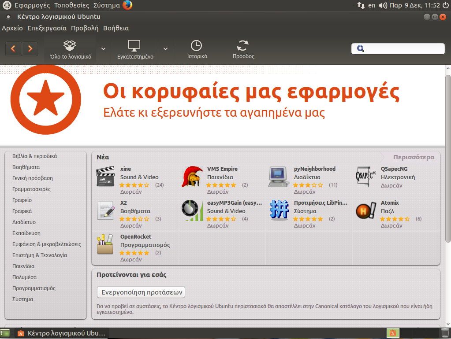
Task: Click the Atomix game icon
Action: point(365,211)
